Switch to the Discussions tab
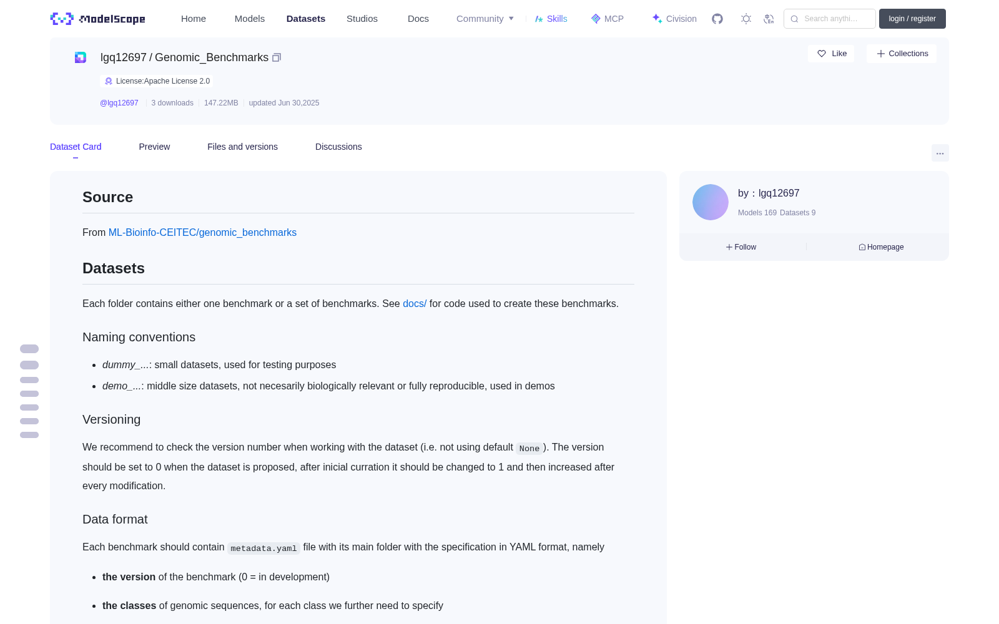 (338, 147)
